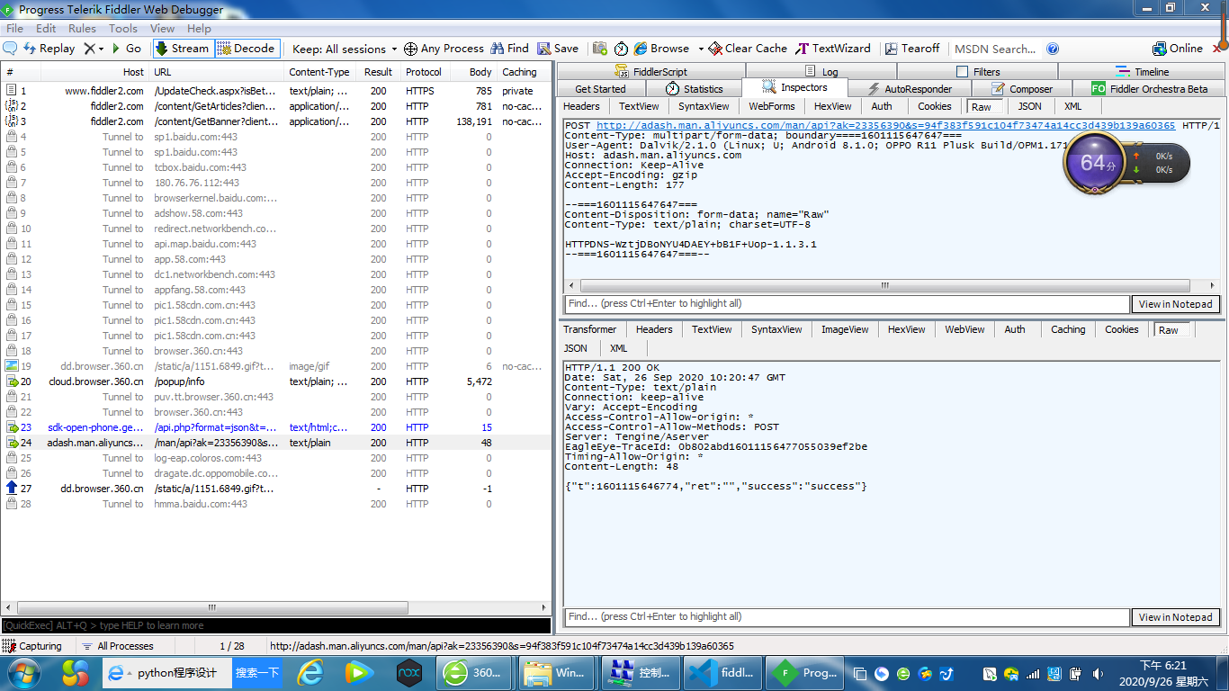Viewport: 1229px width, 691px height.
Task: Open the Tools menu
Action: click(123, 29)
